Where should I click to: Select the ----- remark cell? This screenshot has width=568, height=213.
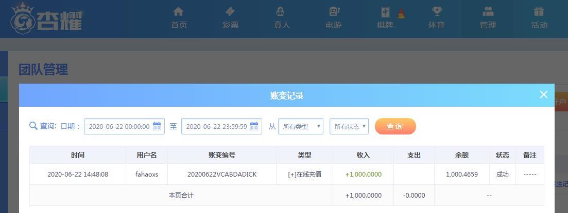point(529,175)
